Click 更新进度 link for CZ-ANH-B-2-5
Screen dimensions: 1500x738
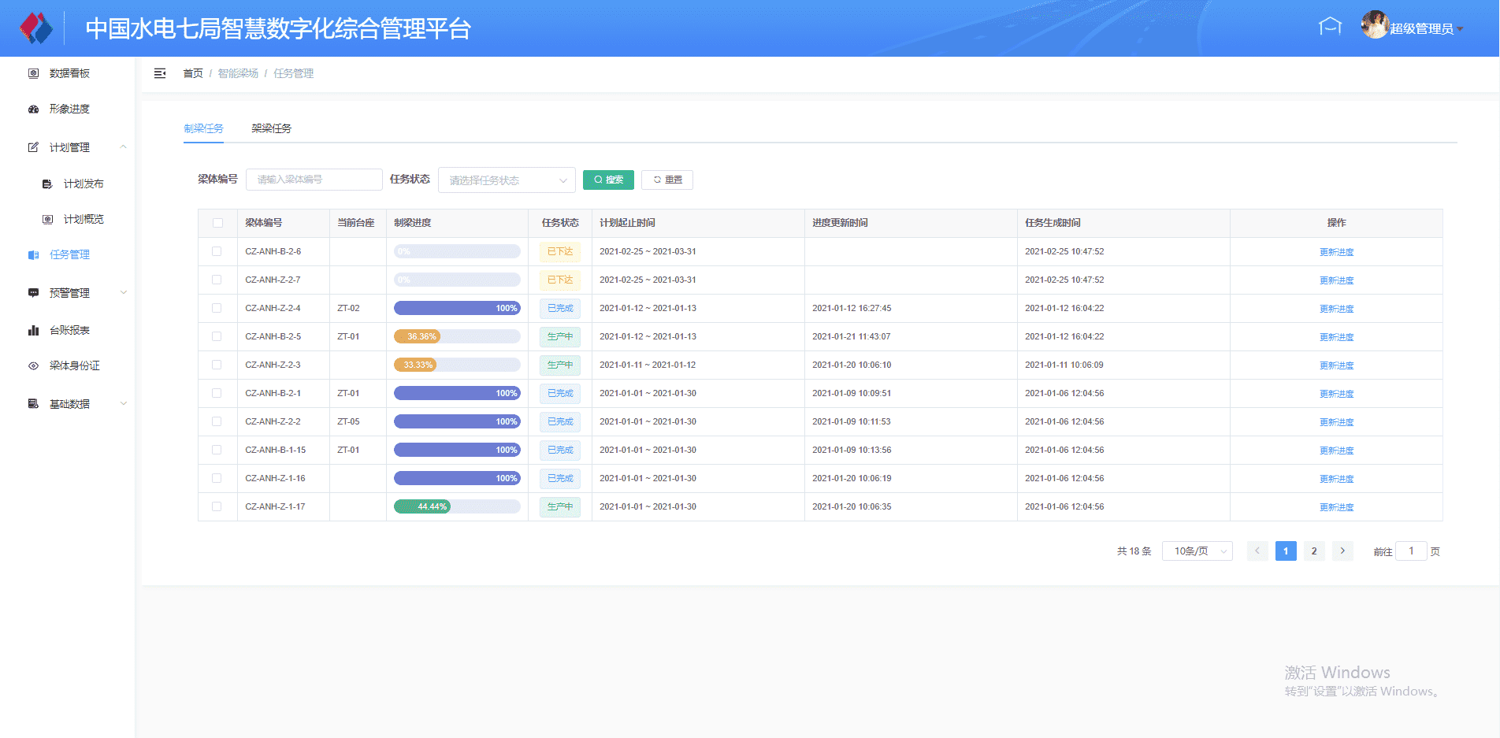click(1336, 337)
